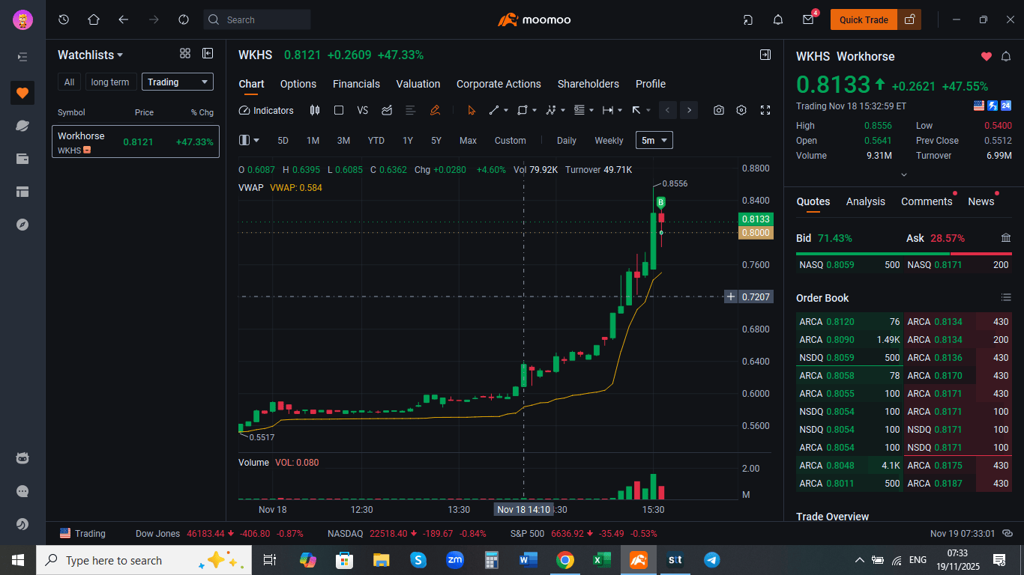Take a chart screenshot with camera icon
Viewport: 1024px width, 575px height.
pos(719,110)
